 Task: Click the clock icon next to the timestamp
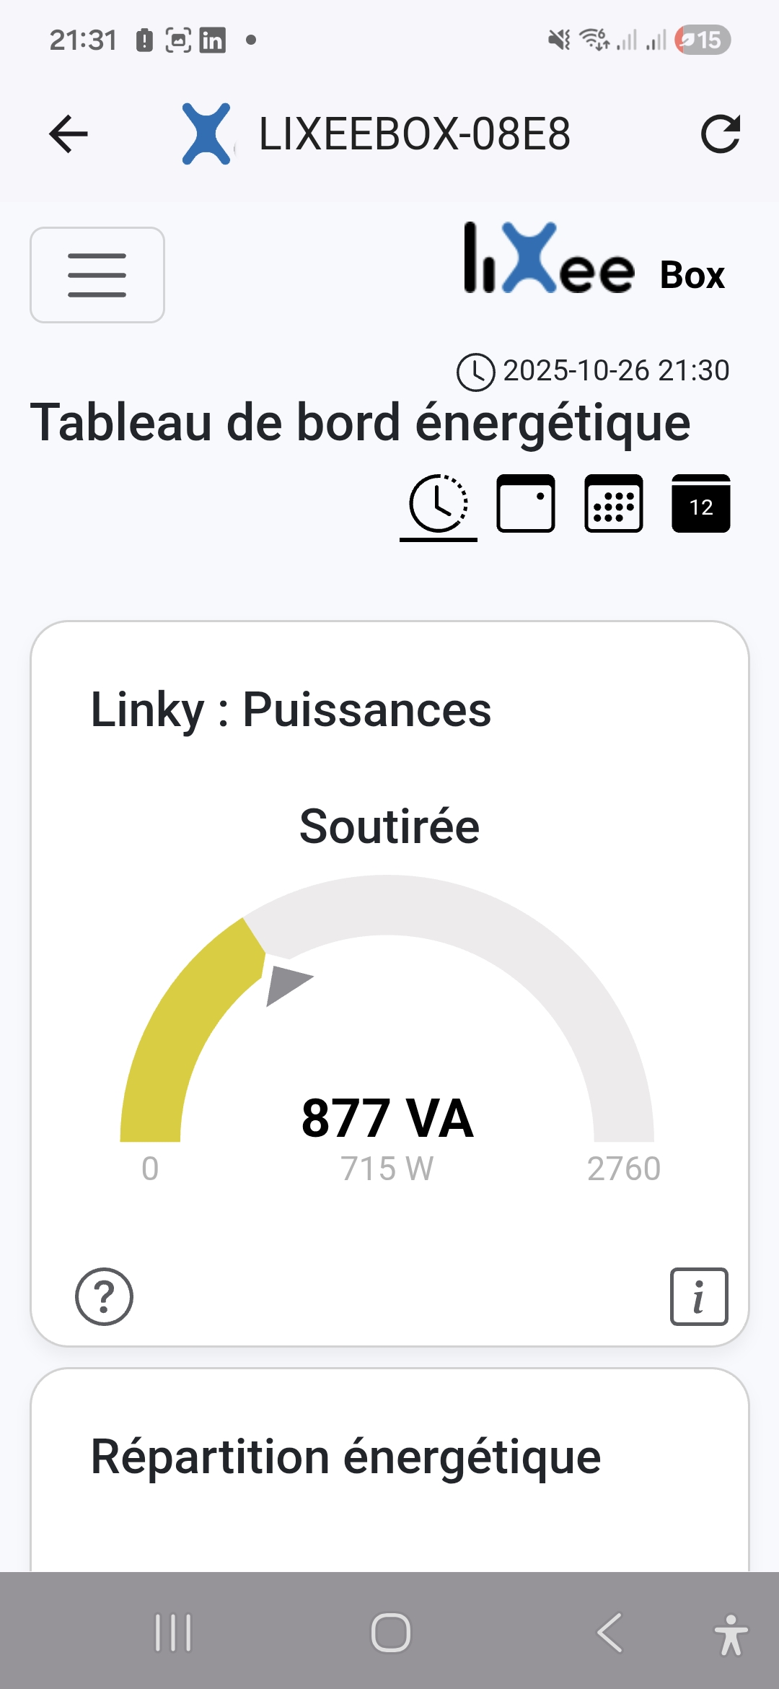(x=475, y=372)
